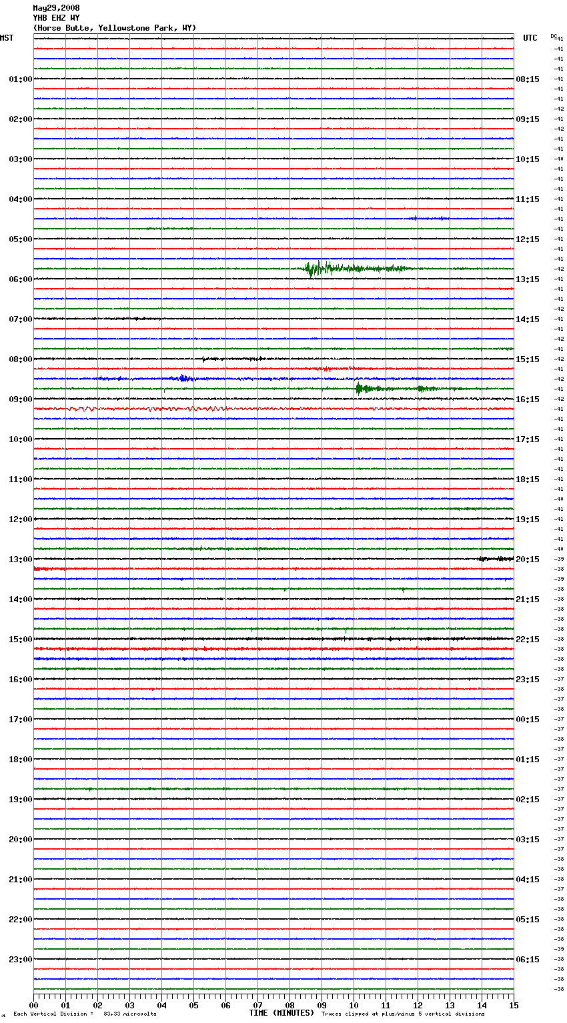Image resolution: width=567 pixels, height=1023 pixels.
Task: Select the 17:00 MST row label
Action: 21,720
